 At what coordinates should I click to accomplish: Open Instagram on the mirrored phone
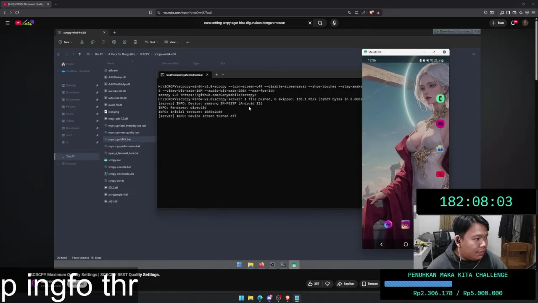[405, 225]
